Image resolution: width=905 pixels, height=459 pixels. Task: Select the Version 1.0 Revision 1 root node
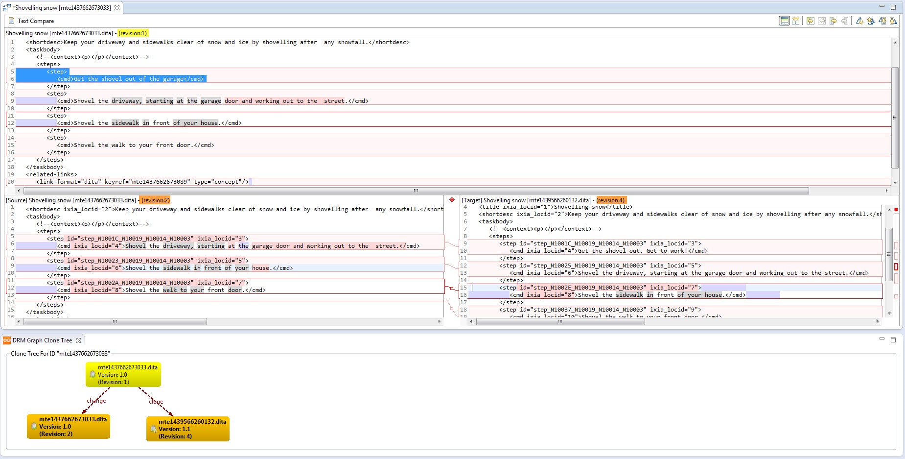123,374
